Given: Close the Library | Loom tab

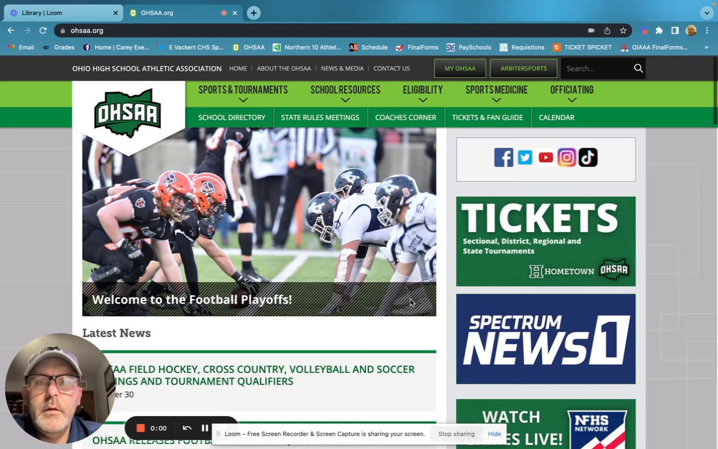Looking at the screenshot, I should 115,13.
